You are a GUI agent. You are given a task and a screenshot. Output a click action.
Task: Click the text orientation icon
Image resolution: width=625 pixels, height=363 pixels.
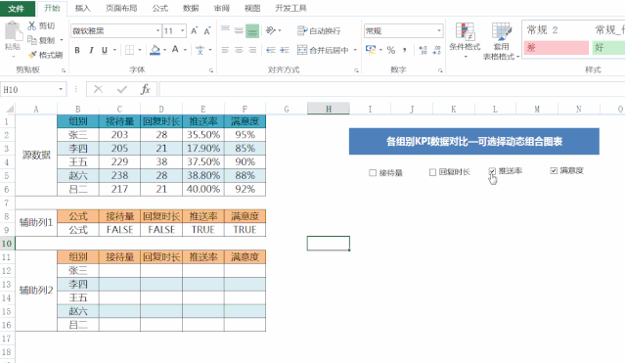coord(271,30)
